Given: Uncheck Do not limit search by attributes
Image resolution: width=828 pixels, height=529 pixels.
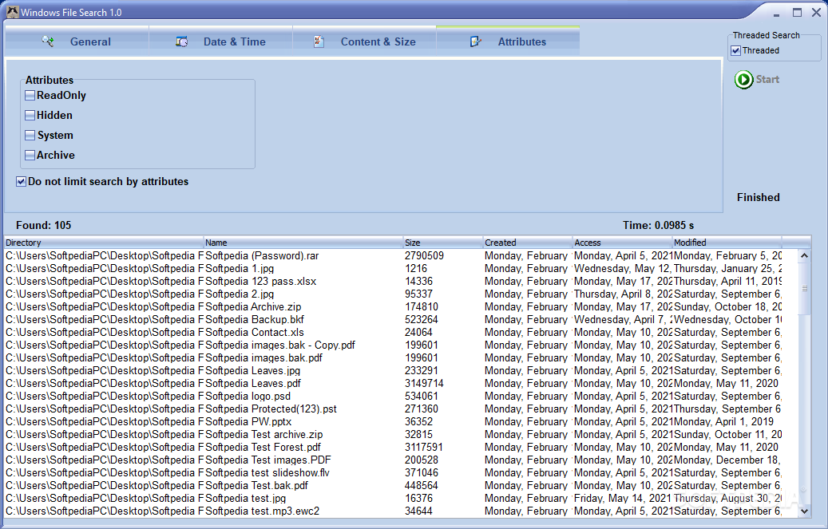Looking at the screenshot, I should (x=21, y=182).
